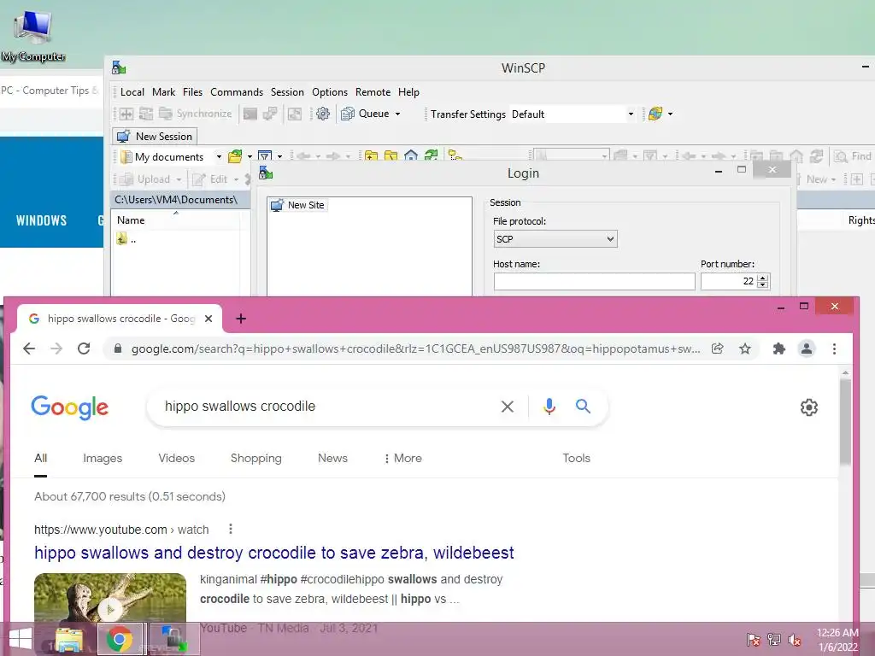
Task: Open the Local menu in WinSCP
Action: tap(132, 92)
